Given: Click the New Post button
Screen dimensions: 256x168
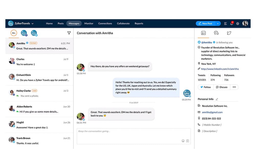Looking at the screenshot, I should click(x=206, y=23).
